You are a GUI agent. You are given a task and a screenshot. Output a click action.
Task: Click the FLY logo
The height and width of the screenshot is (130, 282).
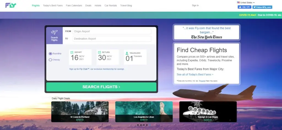pos(11,6)
